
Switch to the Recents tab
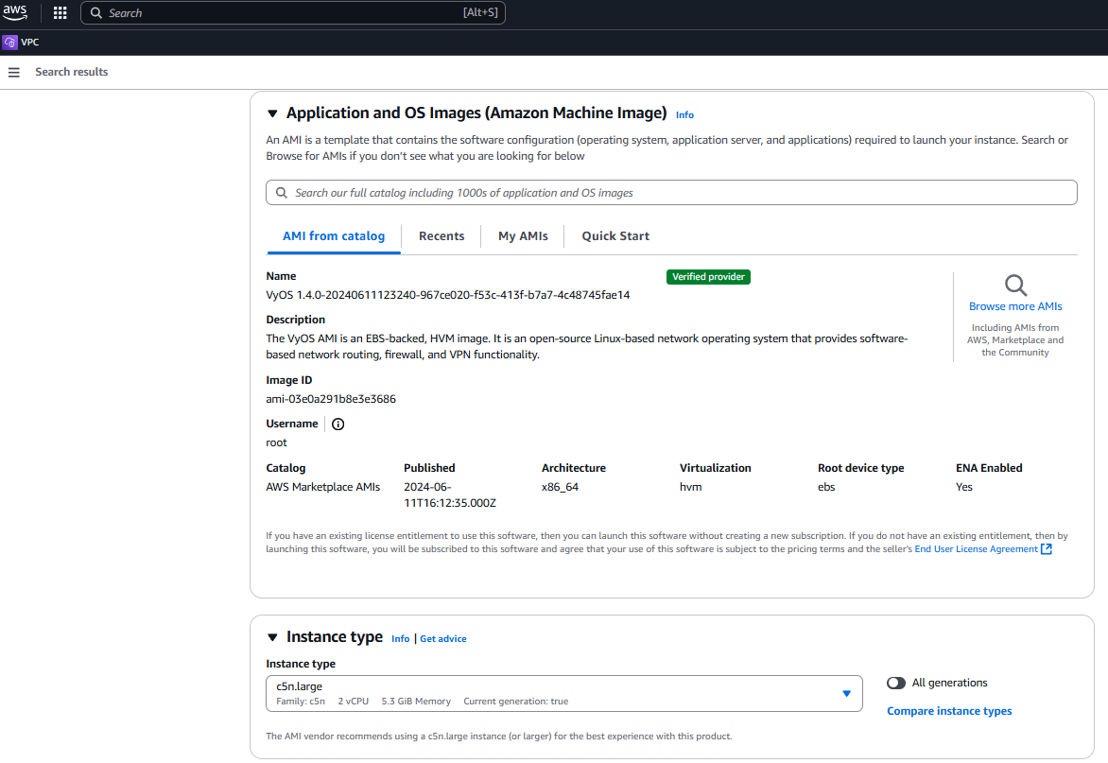[x=441, y=235]
